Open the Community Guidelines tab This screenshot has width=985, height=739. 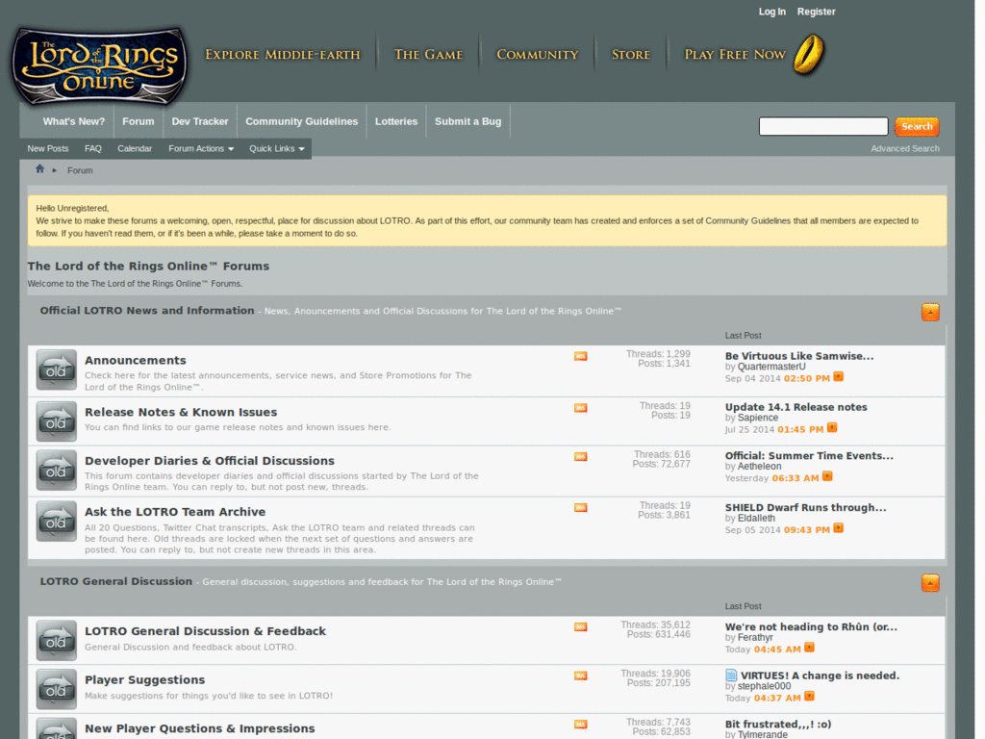301,121
